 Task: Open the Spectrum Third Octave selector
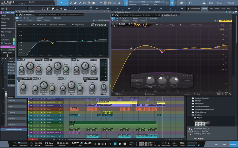click(x=63, y=25)
